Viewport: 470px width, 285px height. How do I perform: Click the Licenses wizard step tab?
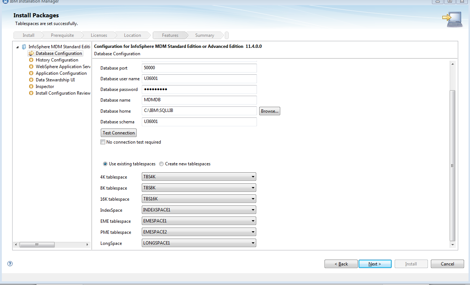coord(99,35)
